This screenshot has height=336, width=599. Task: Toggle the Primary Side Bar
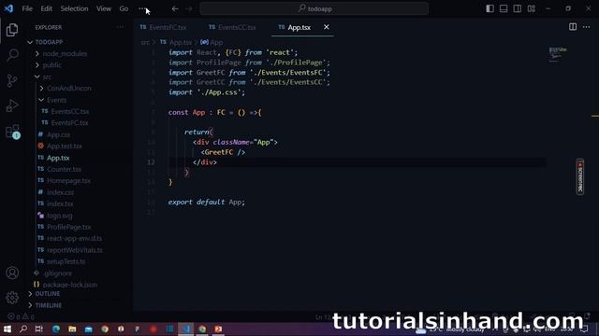point(489,8)
